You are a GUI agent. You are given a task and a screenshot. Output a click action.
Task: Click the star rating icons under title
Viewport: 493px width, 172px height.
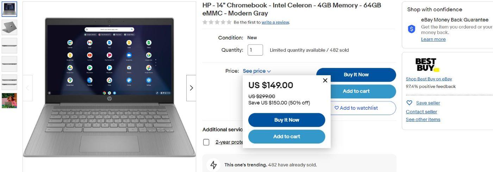[217, 22]
